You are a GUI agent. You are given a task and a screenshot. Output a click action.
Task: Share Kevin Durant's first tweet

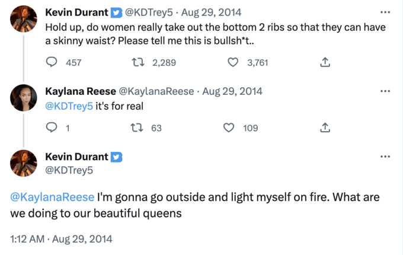325,62
